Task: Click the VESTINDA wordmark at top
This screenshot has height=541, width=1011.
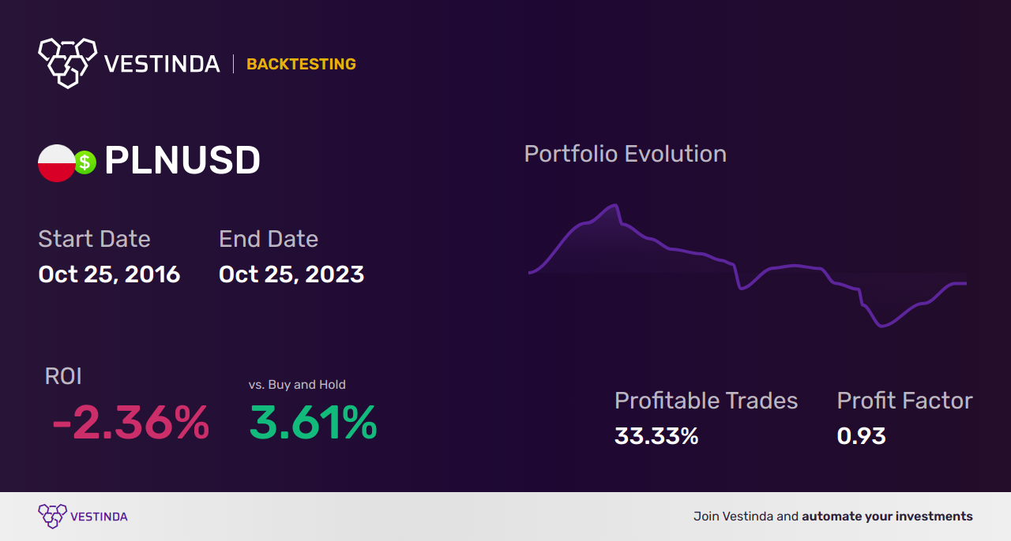Action: tap(162, 64)
